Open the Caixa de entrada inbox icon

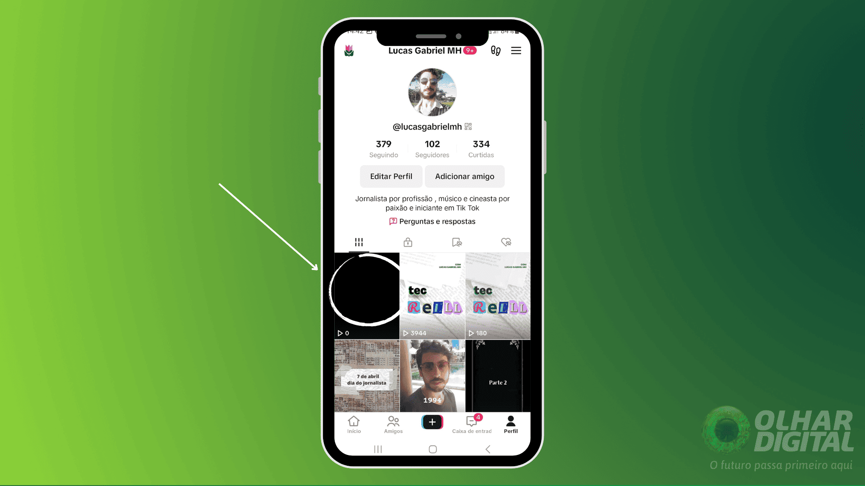click(x=471, y=422)
